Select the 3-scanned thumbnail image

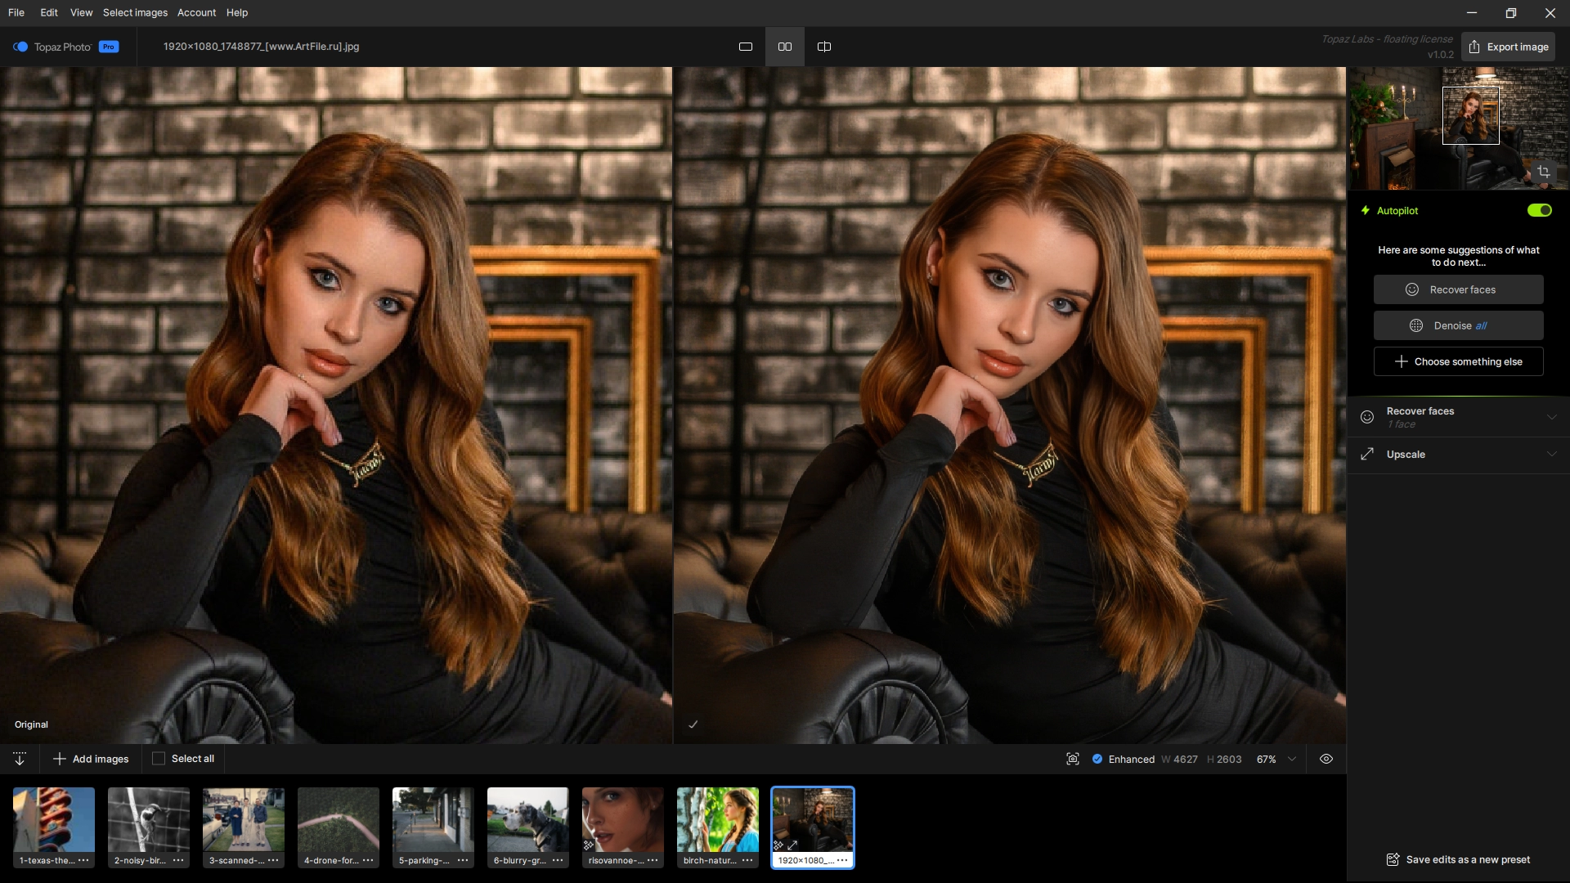(243, 821)
